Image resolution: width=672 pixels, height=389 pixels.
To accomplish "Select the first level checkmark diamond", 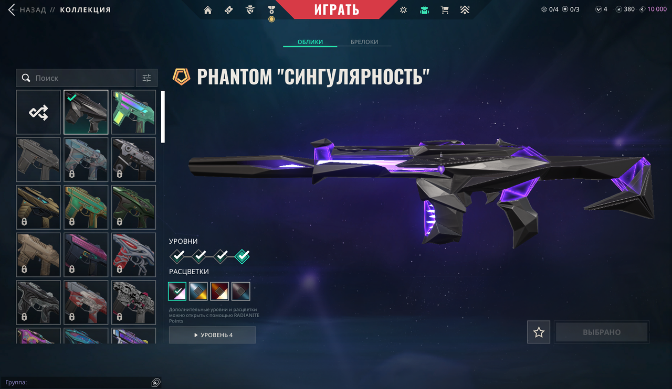I will click(x=177, y=256).
